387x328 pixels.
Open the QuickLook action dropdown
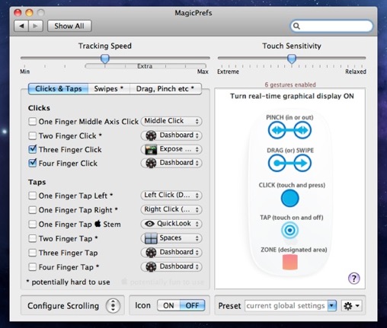tap(171, 224)
